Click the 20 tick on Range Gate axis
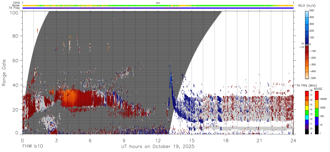Screen dimensions: 330x152 point(16,110)
